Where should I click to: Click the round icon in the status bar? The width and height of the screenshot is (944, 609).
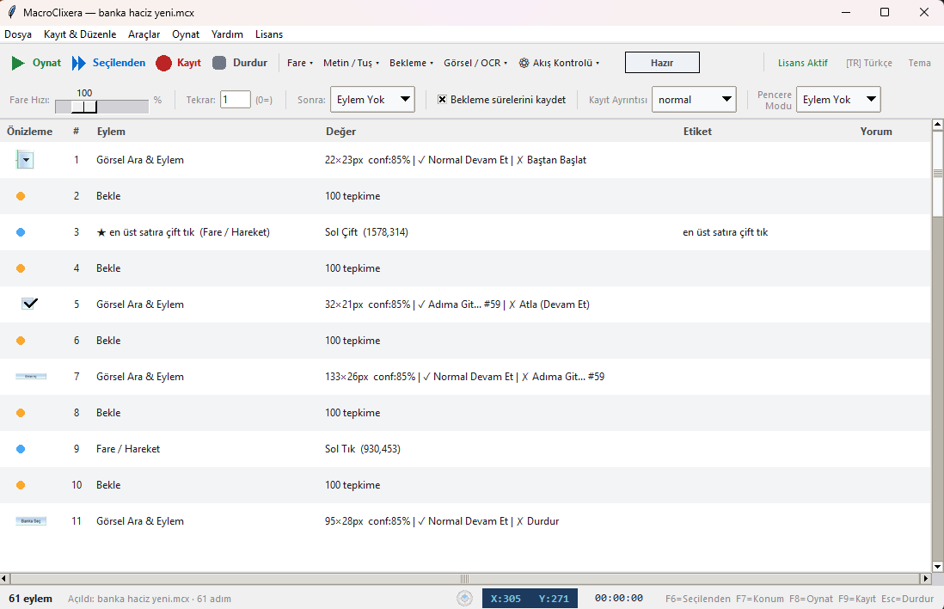coord(464,599)
